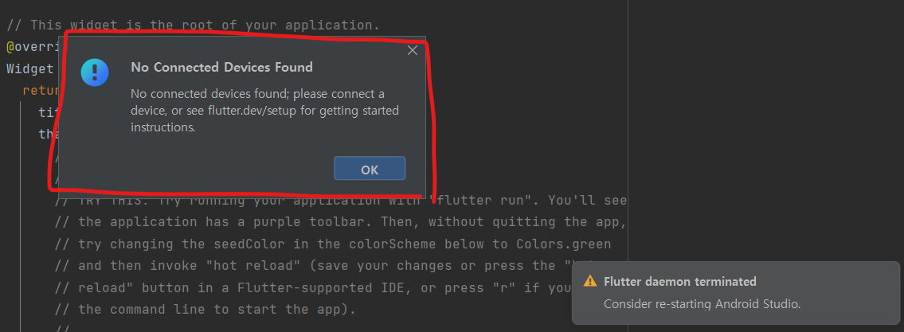Click the 'hot reload' comment line
Screen dimensions: 904x332
341,266
